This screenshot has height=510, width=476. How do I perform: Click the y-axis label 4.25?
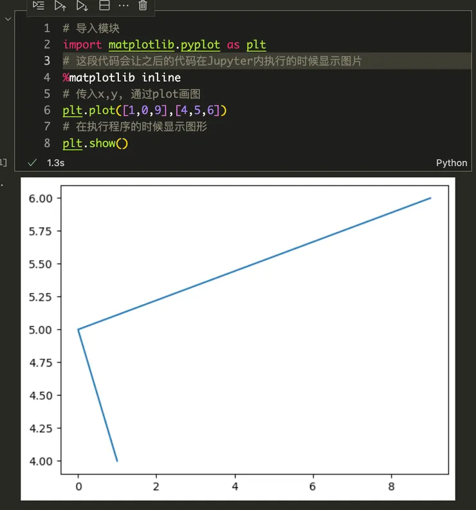tap(41, 428)
